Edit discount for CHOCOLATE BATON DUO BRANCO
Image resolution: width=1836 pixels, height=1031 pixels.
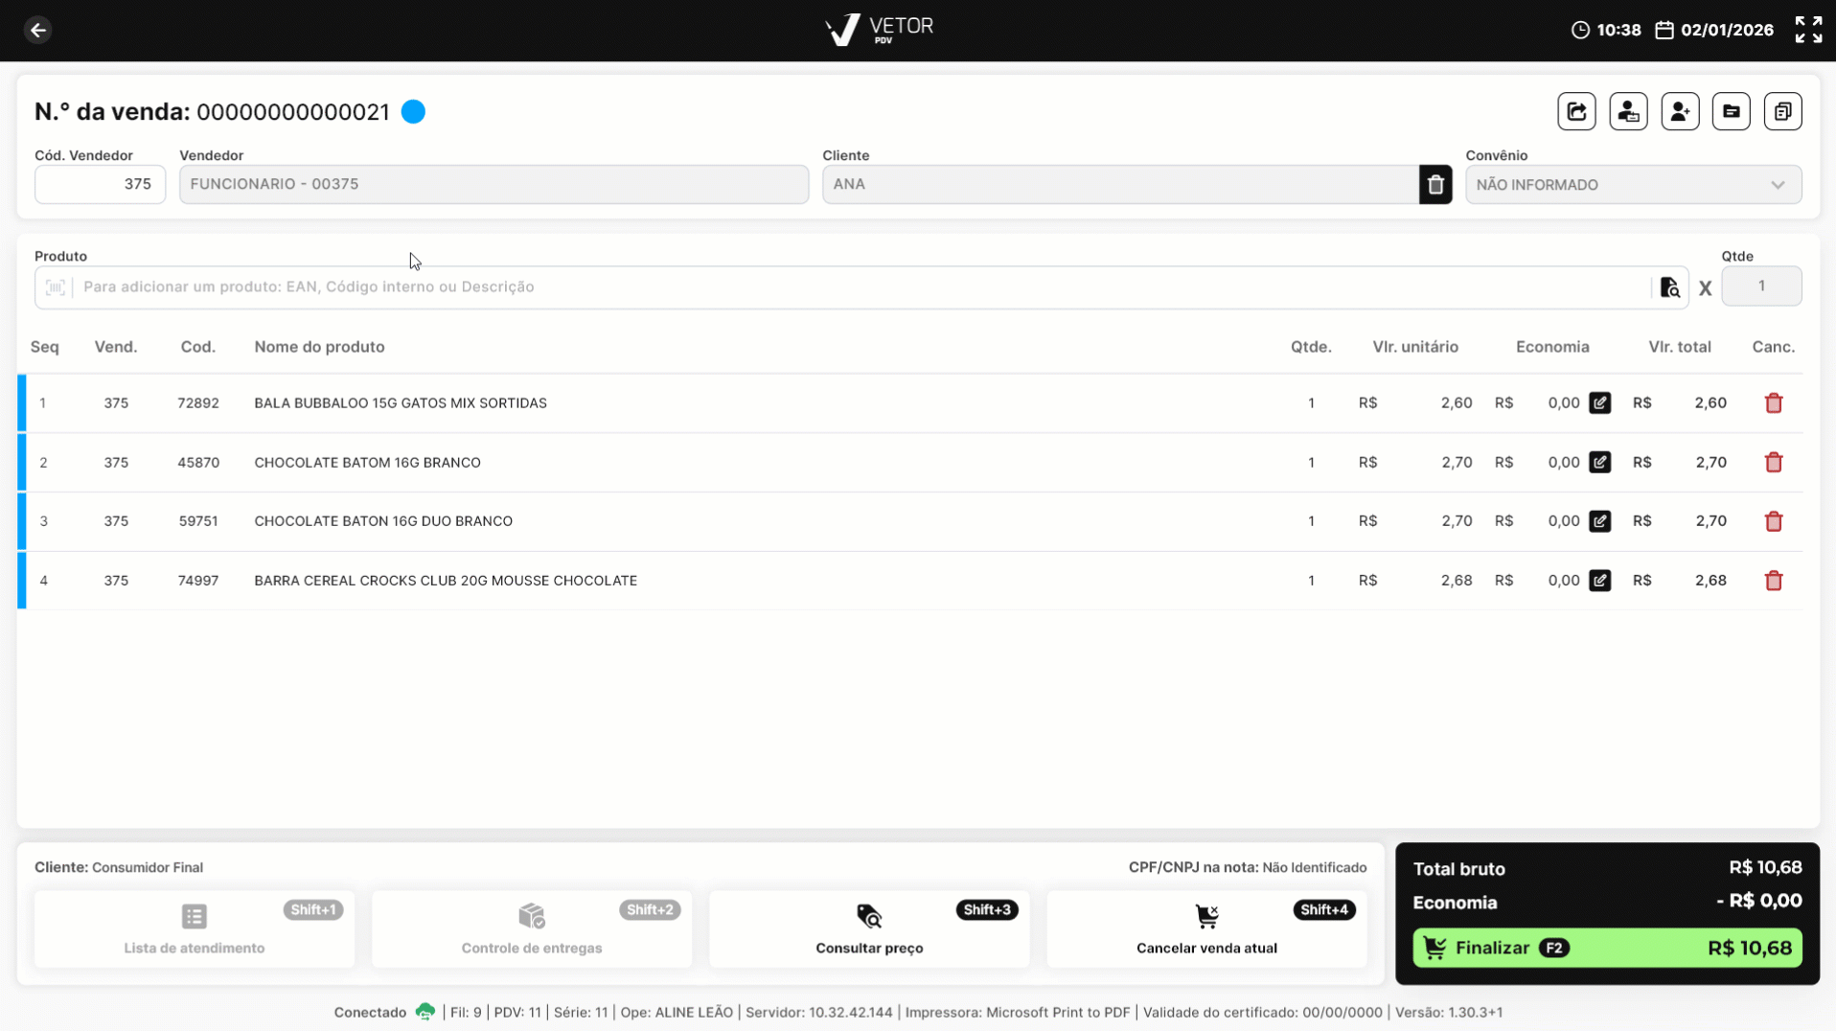point(1599,521)
